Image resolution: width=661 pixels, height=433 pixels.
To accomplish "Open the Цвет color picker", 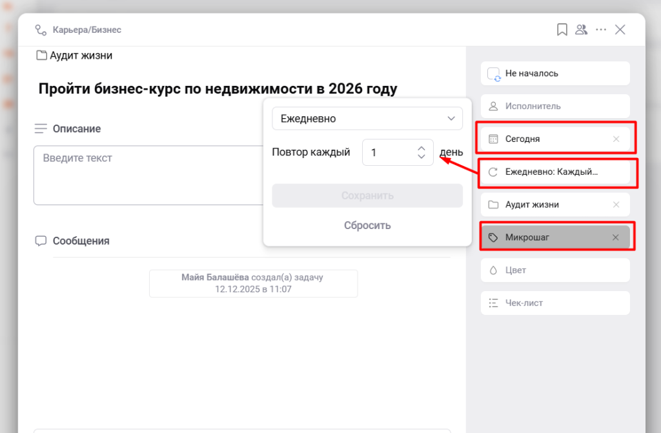I will pos(554,270).
